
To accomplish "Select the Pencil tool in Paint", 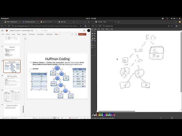I will [92, 39].
